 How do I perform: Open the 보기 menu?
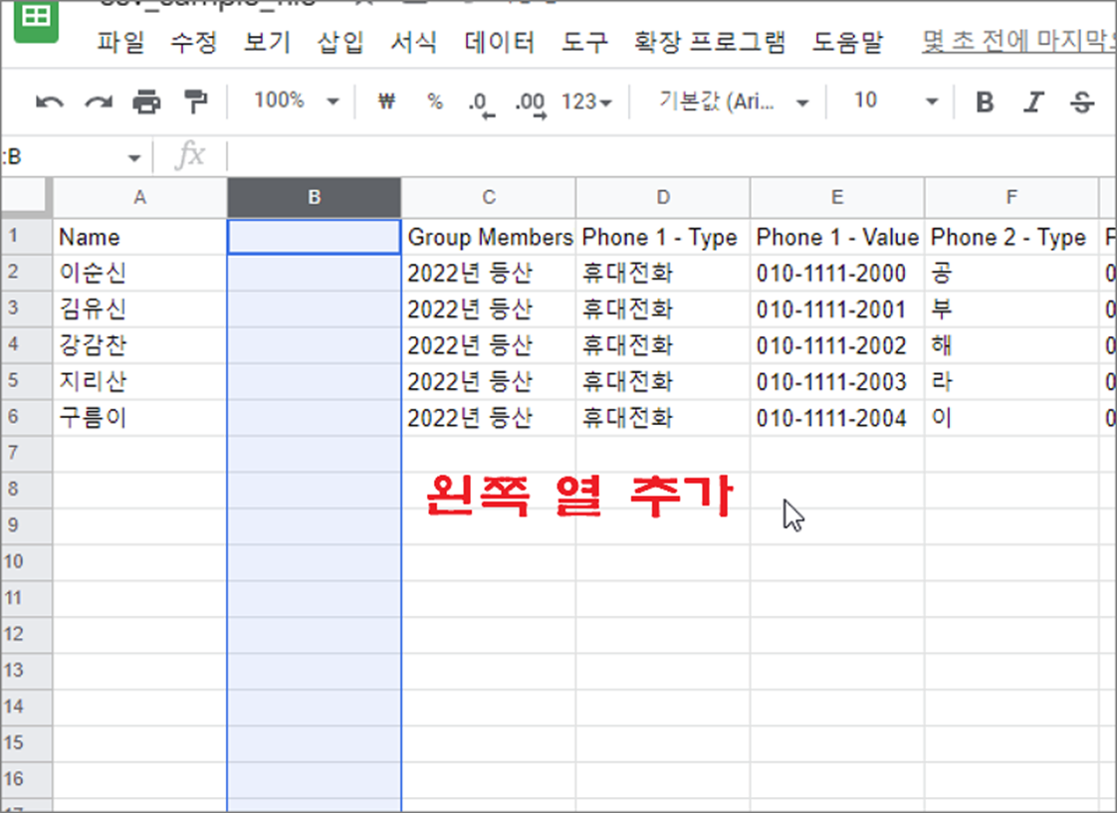tap(267, 42)
